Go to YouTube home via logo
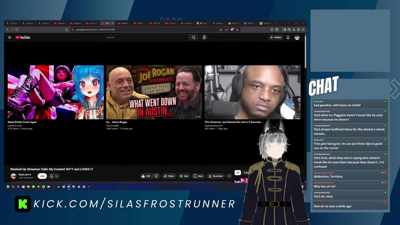Image resolution: width=400 pixels, height=225 pixels. (23, 37)
